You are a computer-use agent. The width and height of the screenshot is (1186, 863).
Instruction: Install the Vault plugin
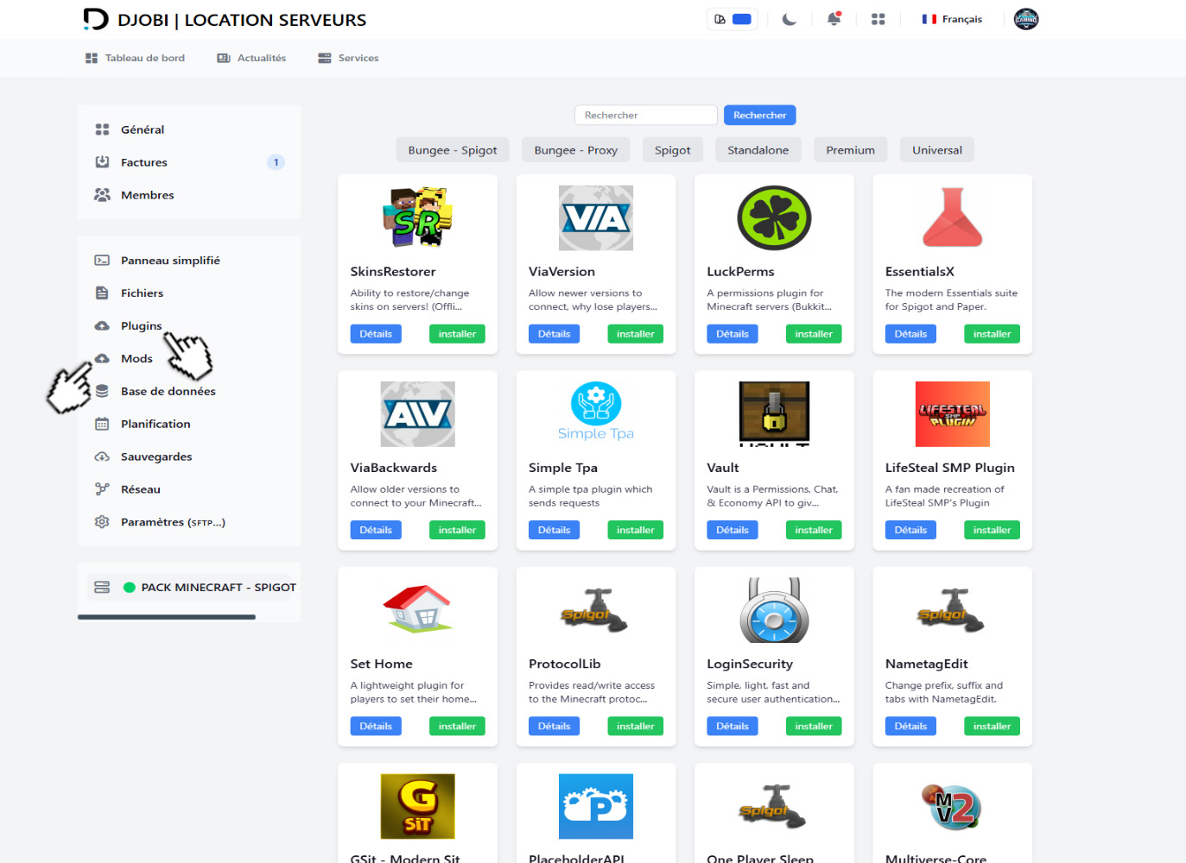[814, 530]
